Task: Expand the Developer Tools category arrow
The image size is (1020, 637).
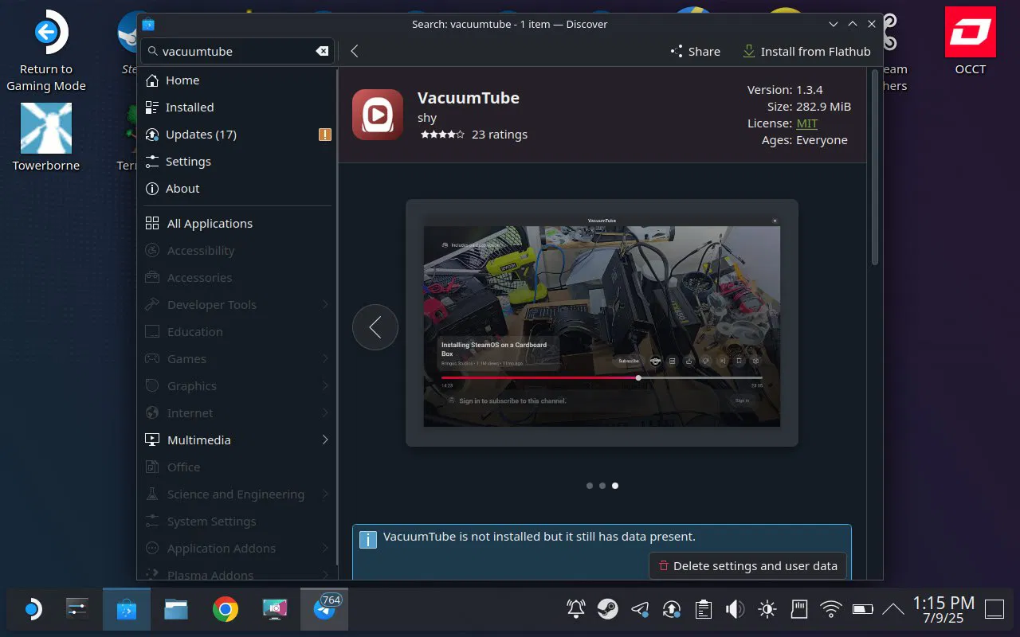Action: click(x=325, y=305)
